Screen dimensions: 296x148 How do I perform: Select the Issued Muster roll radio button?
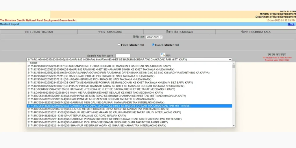[x=153, y=45]
